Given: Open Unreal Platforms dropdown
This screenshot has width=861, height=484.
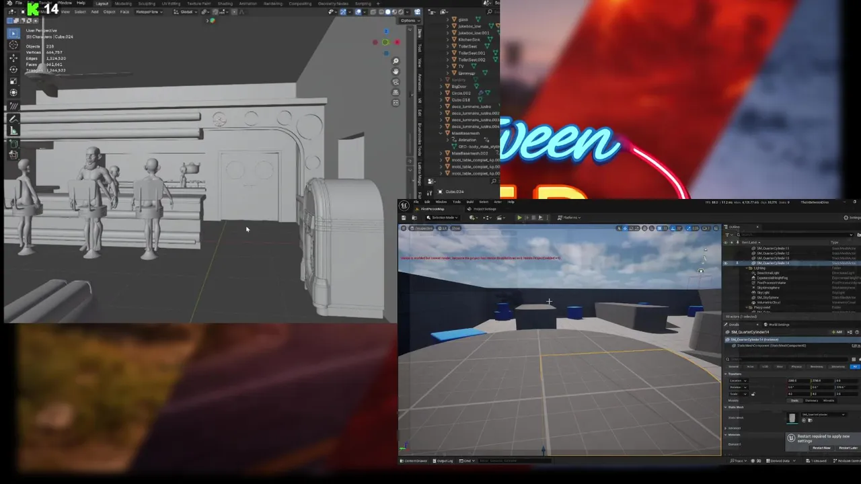Looking at the screenshot, I should coord(569,217).
